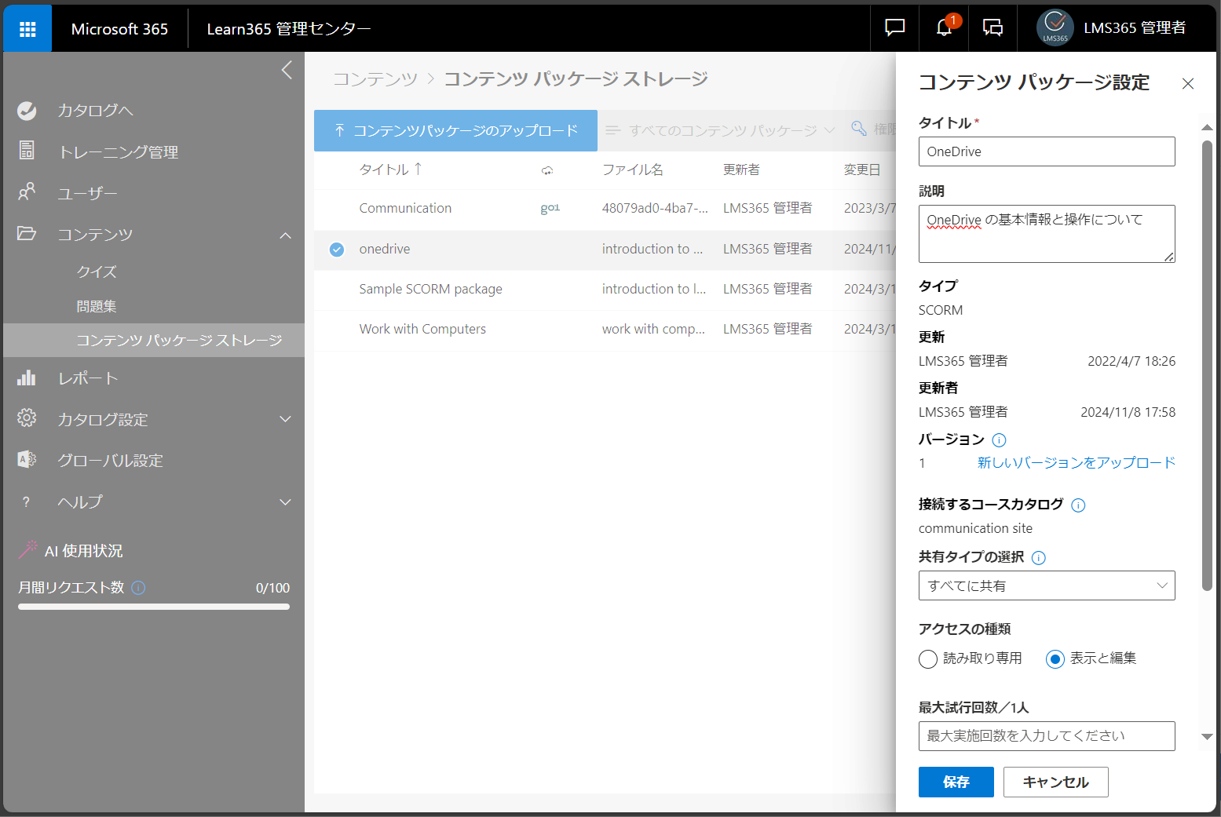Click the キャンセル button
This screenshot has height=817, width=1221.
pos(1055,782)
